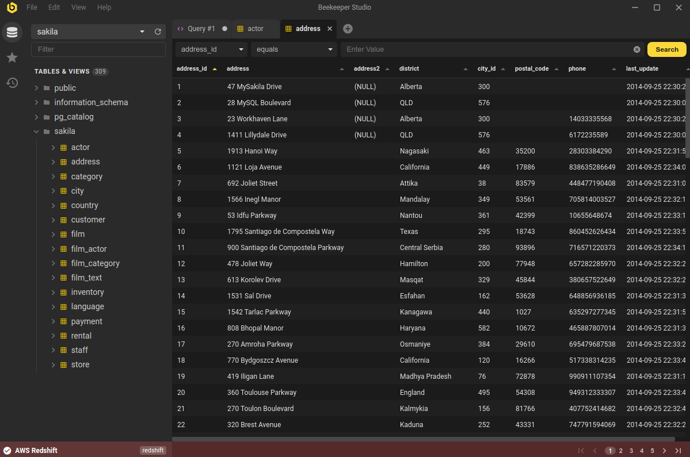Sort by the address_id column arrow
This screenshot has width=690, height=457.
(215, 69)
